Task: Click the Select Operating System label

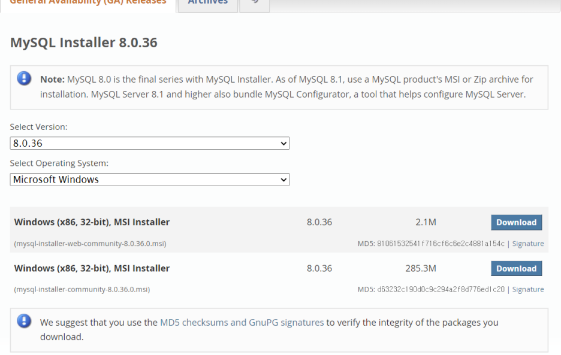Action: click(59, 163)
